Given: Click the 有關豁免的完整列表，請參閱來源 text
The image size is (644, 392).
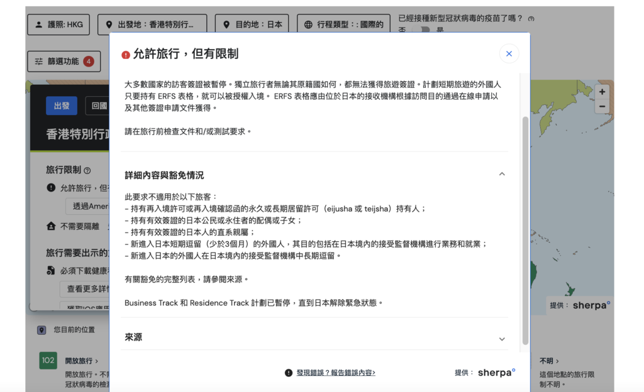Looking at the screenshot, I should click(186, 280).
